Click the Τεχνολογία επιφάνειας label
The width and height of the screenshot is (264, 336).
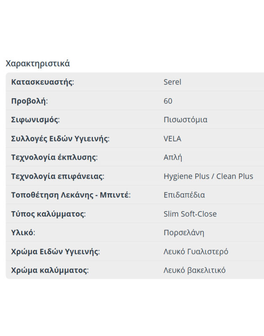click(x=58, y=176)
